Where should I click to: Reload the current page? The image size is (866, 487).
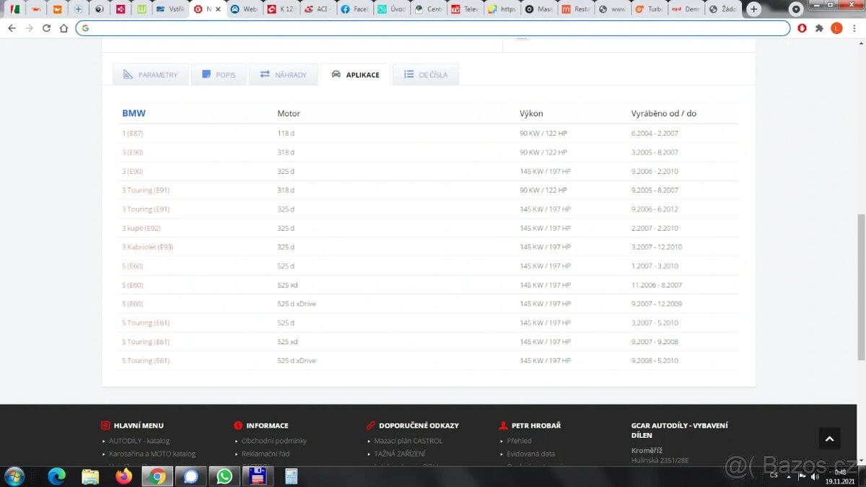(46, 28)
